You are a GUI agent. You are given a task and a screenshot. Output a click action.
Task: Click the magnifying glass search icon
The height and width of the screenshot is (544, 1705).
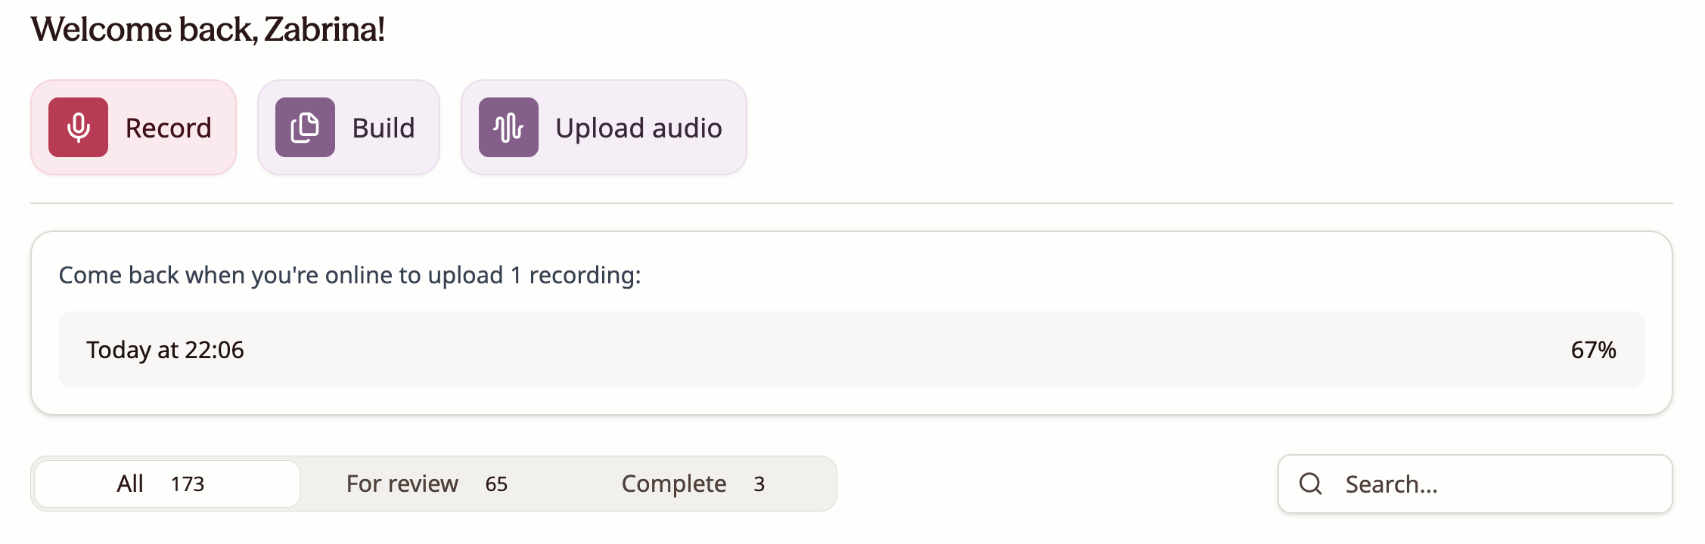(1311, 484)
